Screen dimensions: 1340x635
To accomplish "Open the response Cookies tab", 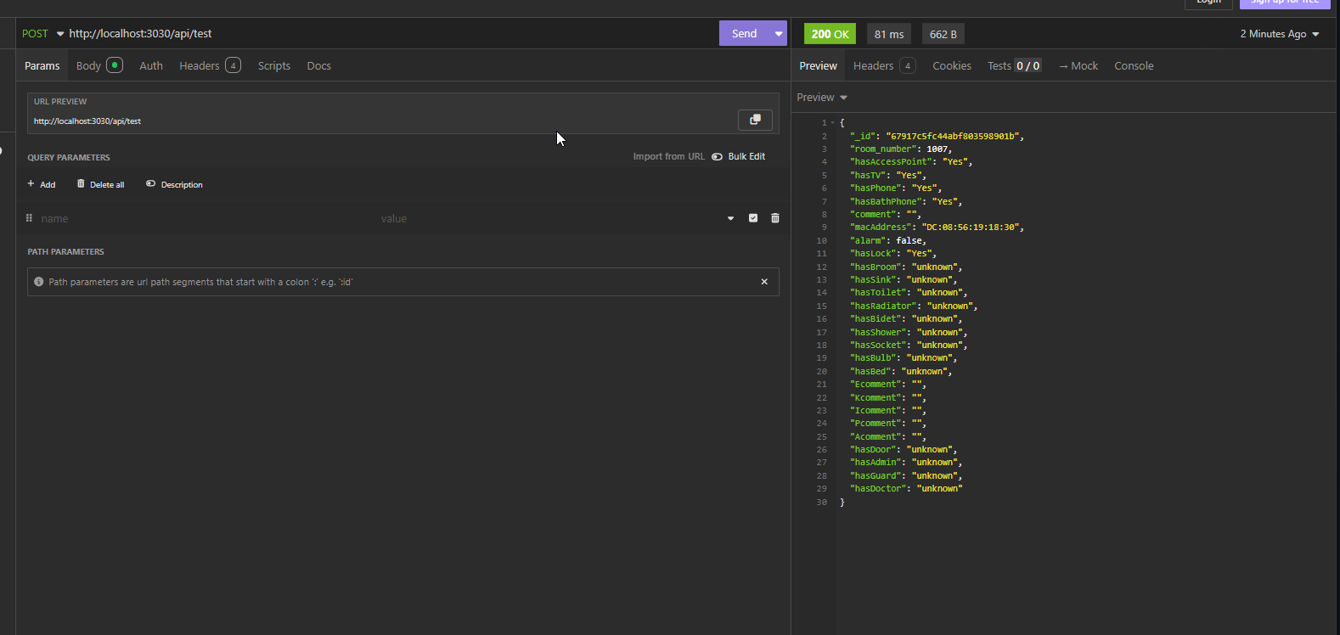I will tap(951, 65).
